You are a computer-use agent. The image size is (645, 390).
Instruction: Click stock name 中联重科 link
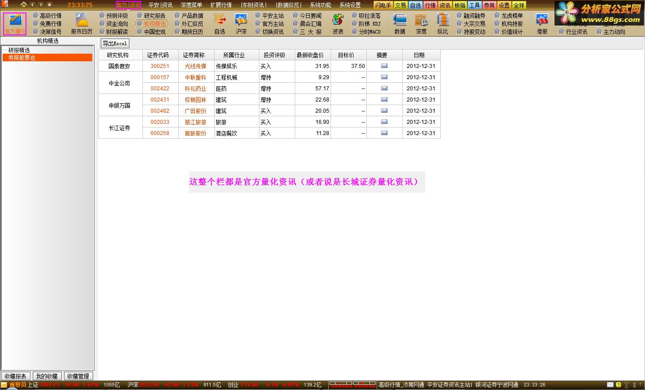196,77
